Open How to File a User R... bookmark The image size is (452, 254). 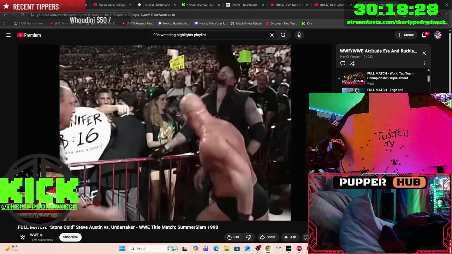coord(210,24)
